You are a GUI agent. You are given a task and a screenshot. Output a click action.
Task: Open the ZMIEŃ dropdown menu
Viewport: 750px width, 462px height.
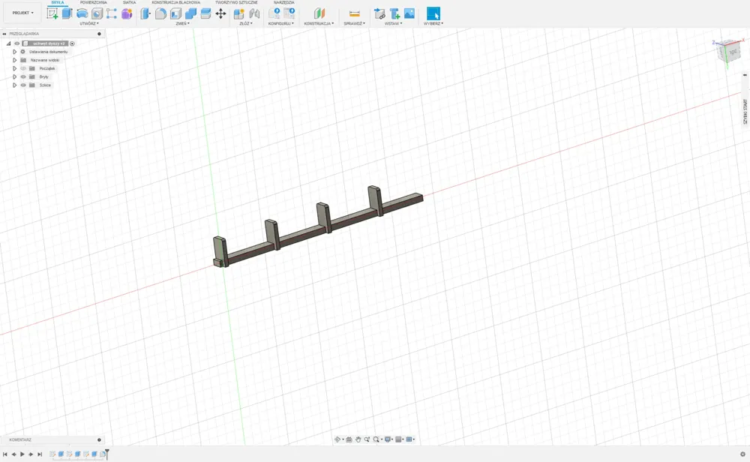point(183,23)
